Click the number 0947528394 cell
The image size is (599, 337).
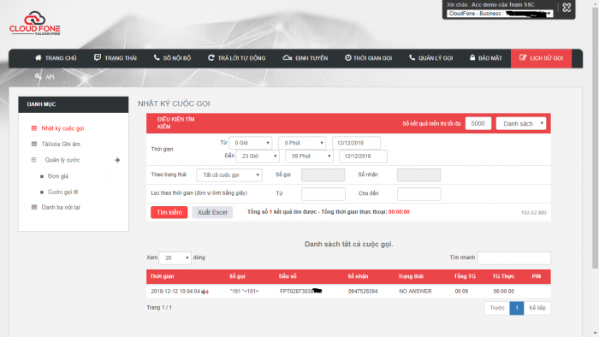(363, 291)
